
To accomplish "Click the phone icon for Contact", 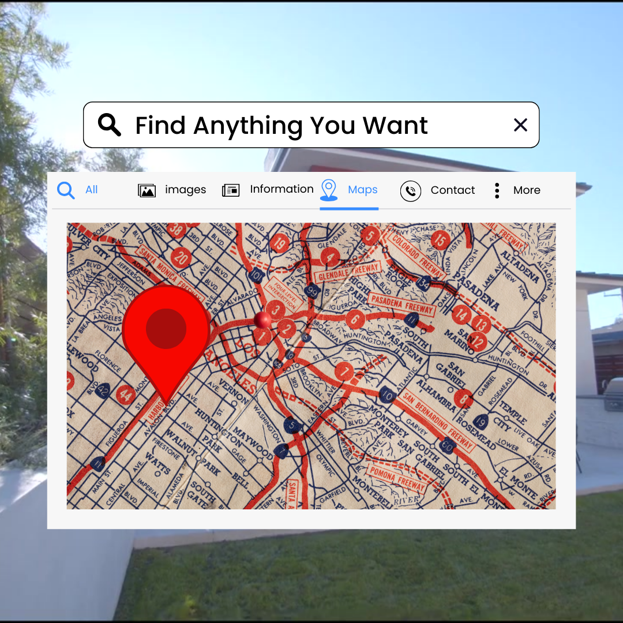I will pyautogui.click(x=411, y=191).
